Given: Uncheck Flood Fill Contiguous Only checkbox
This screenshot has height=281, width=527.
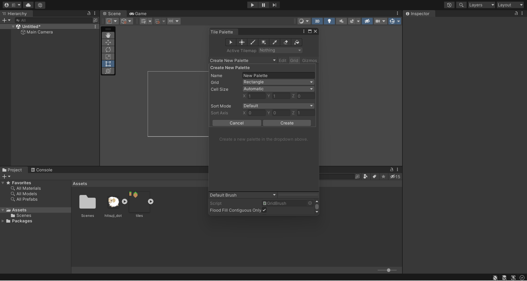Looking at the screenshot, I should (x=264, y=210).
